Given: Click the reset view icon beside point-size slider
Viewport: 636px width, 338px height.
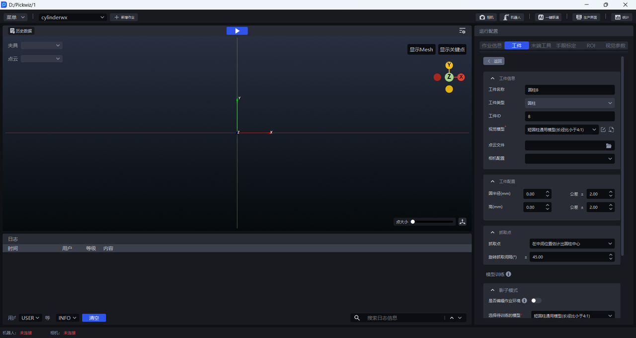Looking at the screenshot, I should coord(463,222).
